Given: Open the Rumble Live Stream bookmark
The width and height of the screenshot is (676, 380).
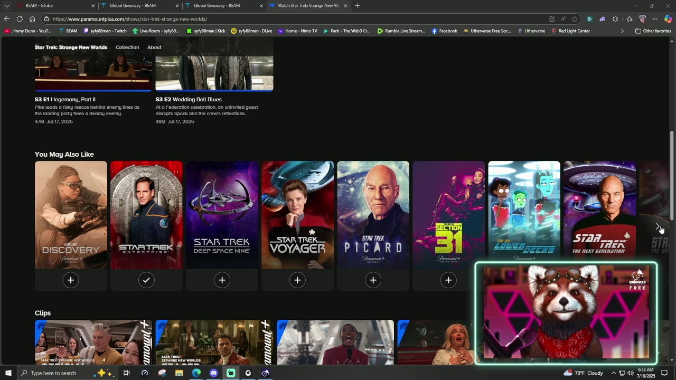Looking at the screenshot, I should 401,31.
